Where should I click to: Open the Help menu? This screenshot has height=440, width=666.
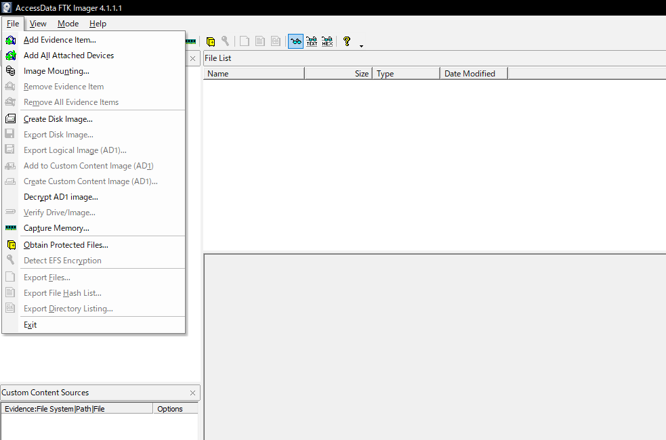point(98,24)
